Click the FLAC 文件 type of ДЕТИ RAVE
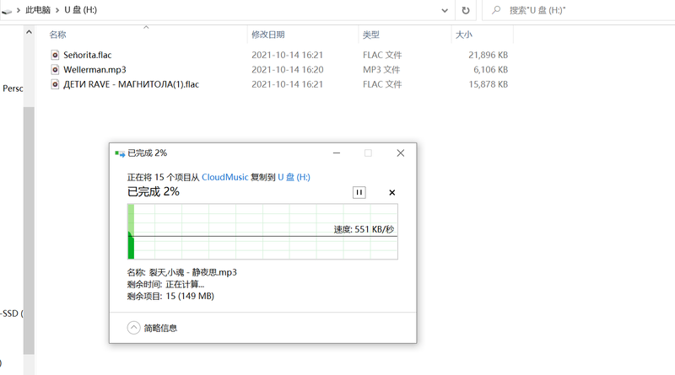Image resolution: width=675 pixels, height=375 pixels. [382, 84]
